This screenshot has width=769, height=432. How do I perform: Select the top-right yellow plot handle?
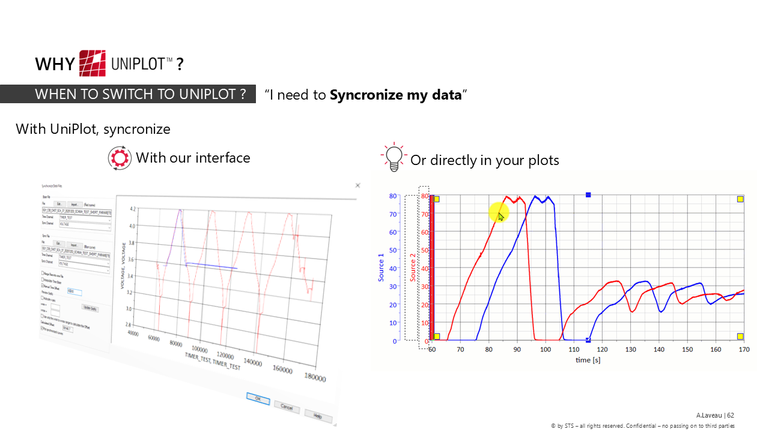(740, 199)
